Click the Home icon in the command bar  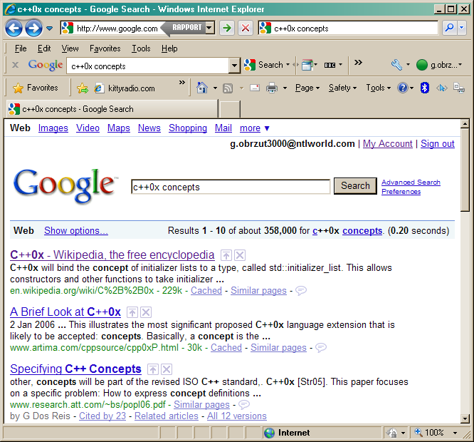pyautogui.click(x=202, y=88)
